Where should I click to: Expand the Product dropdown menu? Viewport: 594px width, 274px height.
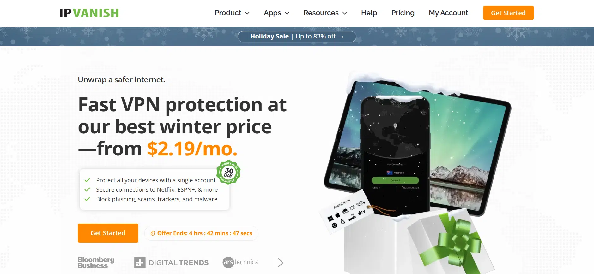coord(232,13)
